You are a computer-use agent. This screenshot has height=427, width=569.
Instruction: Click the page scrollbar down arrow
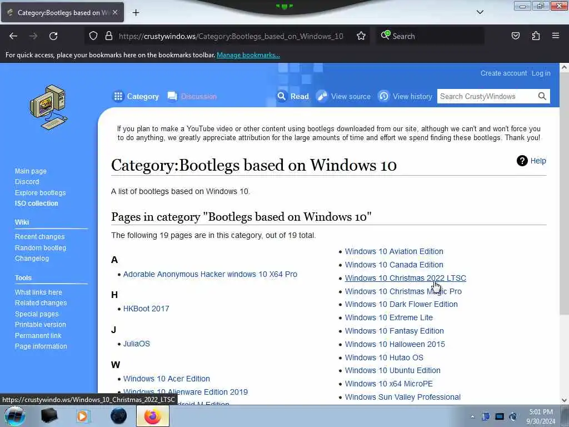coord(564,400)
